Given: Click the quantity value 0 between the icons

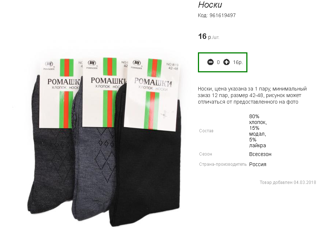Looking at the screenshot, I should pyautogui.click(x=218, y=62).
